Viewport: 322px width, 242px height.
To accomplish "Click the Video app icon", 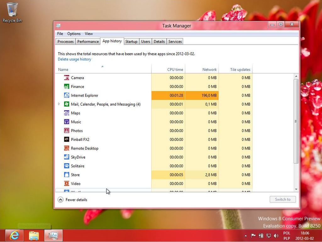I will 67,184.
